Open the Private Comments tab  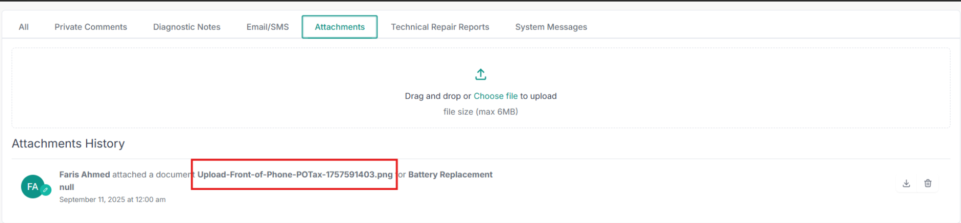[91, 27]
